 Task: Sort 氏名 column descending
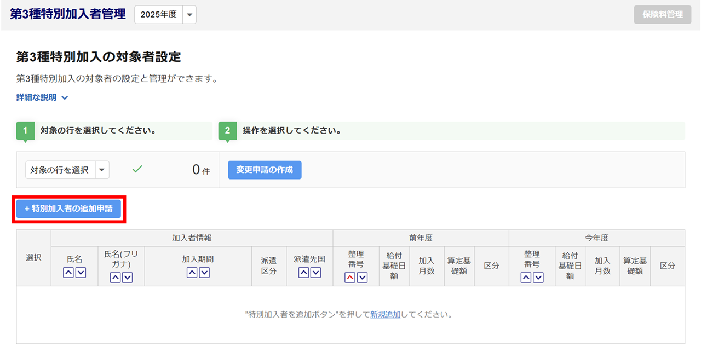click(81, 273)
